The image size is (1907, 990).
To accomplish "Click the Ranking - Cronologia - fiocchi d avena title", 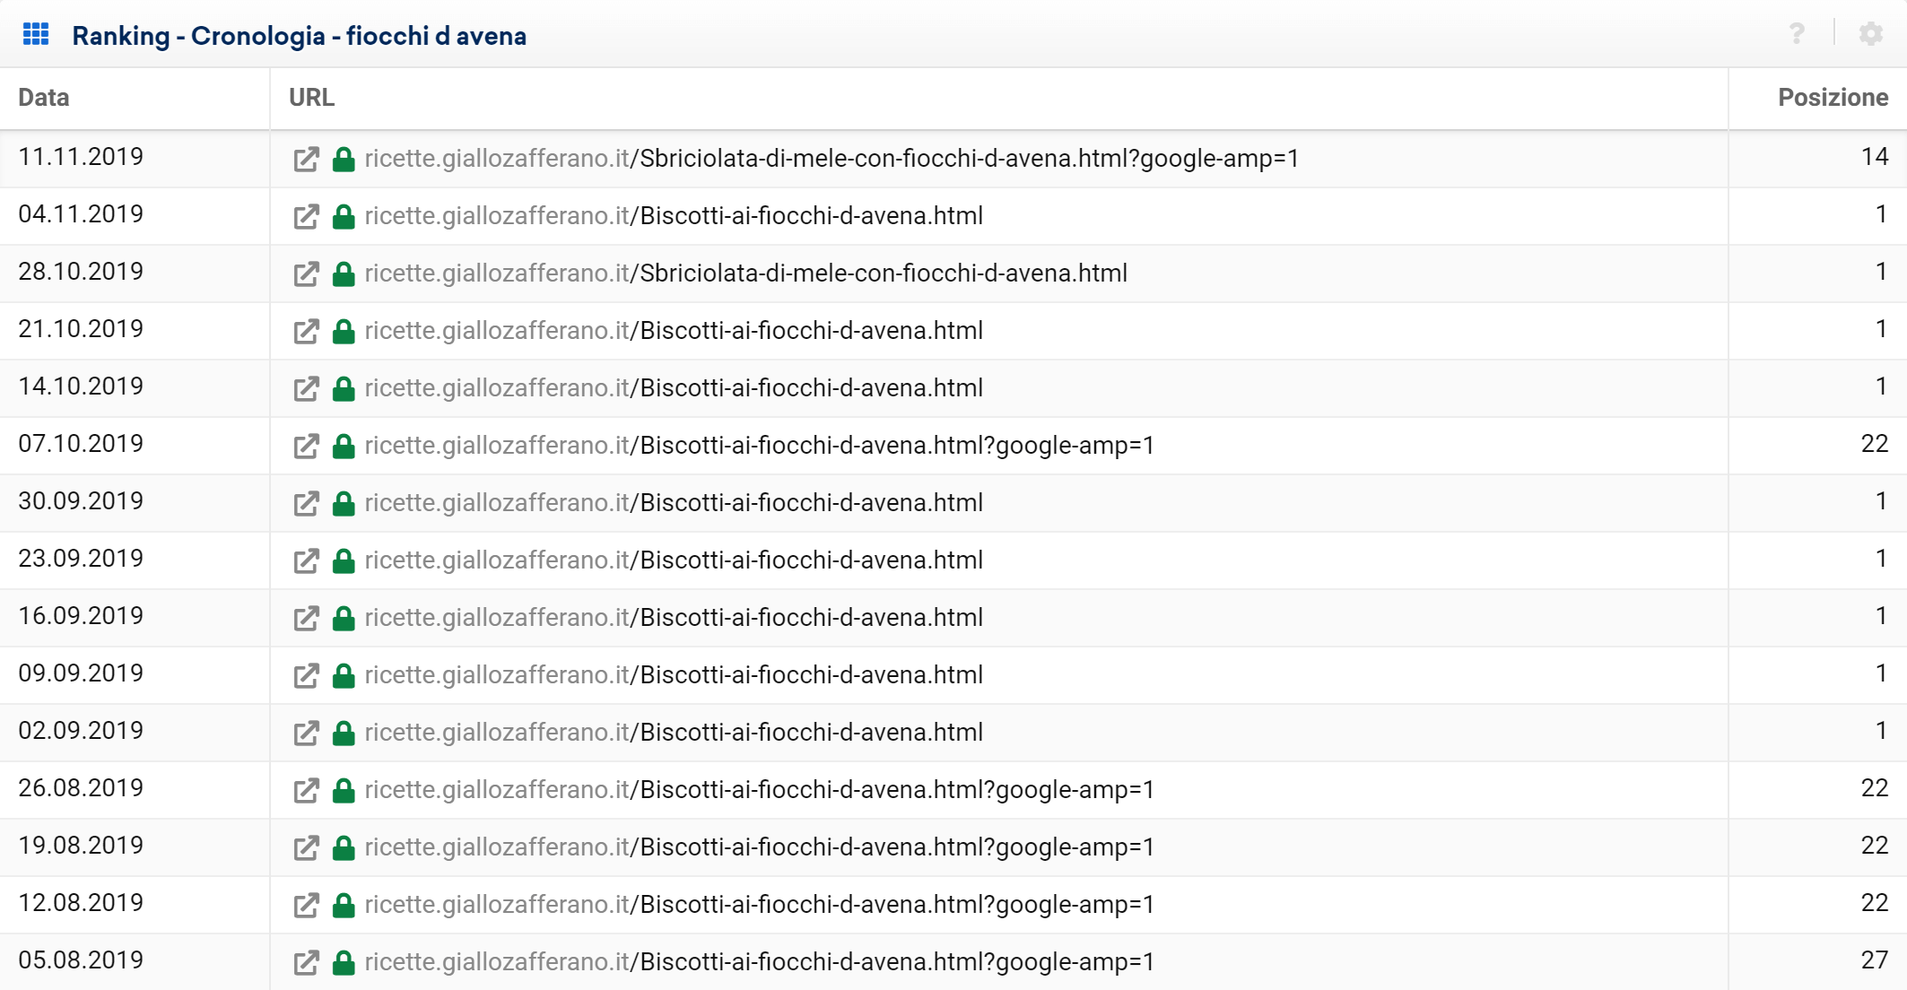I will click(300, 36).
